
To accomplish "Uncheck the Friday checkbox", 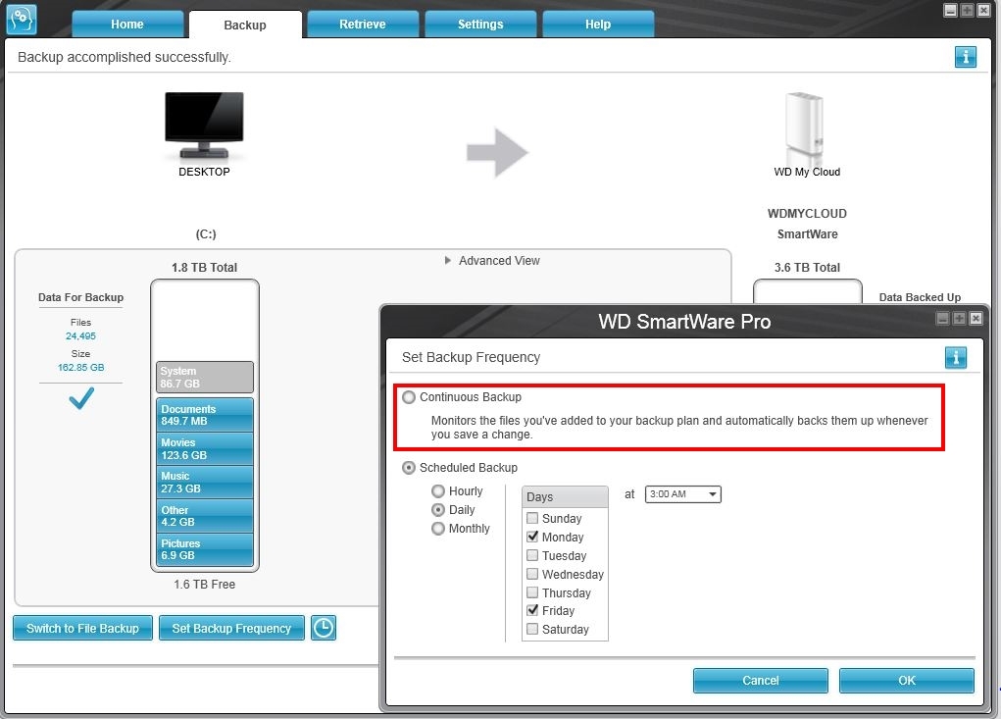I will point(532,610).
